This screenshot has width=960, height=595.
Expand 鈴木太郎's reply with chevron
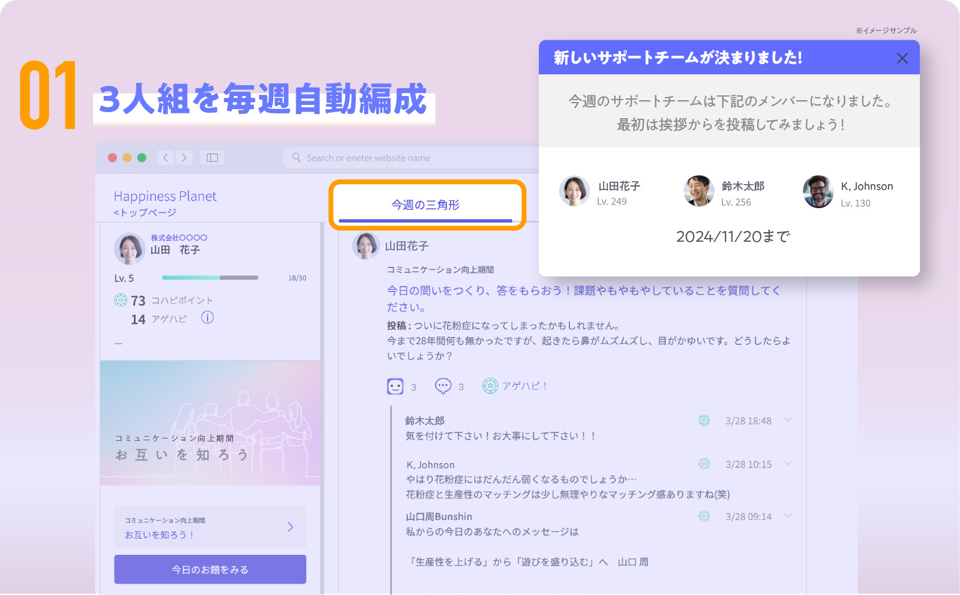788,420
